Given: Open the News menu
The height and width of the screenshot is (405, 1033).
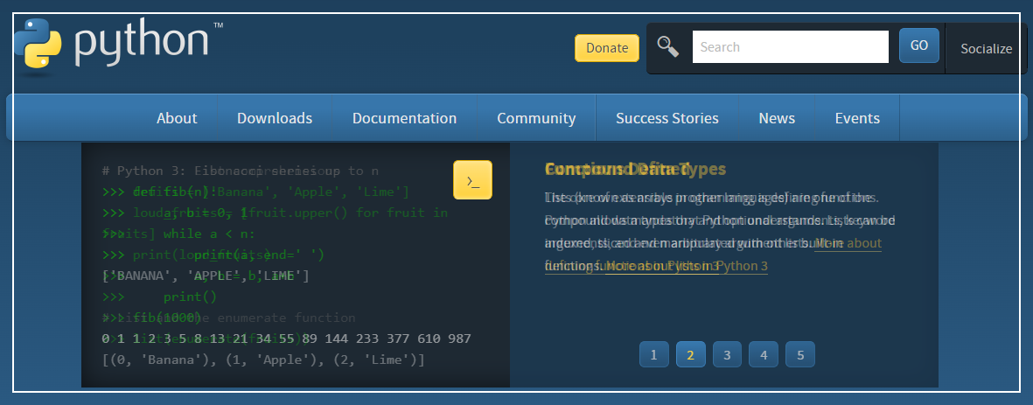Looking at the screenshot, I should click(x=777, y=118).
